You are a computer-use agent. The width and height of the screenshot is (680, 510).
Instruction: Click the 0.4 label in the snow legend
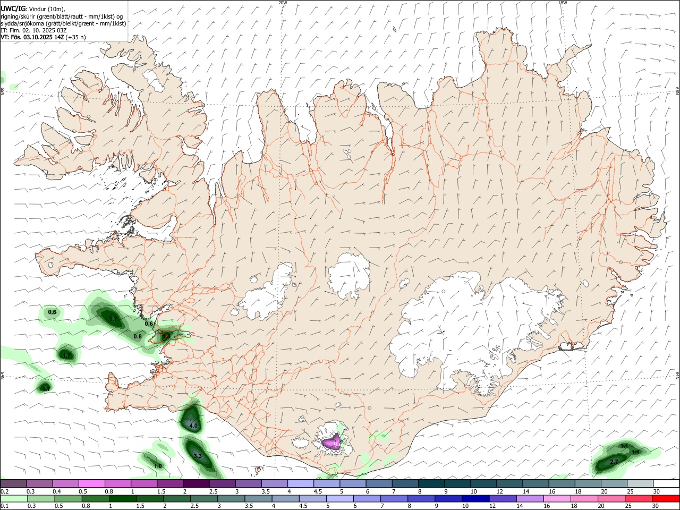click(57, 491)
